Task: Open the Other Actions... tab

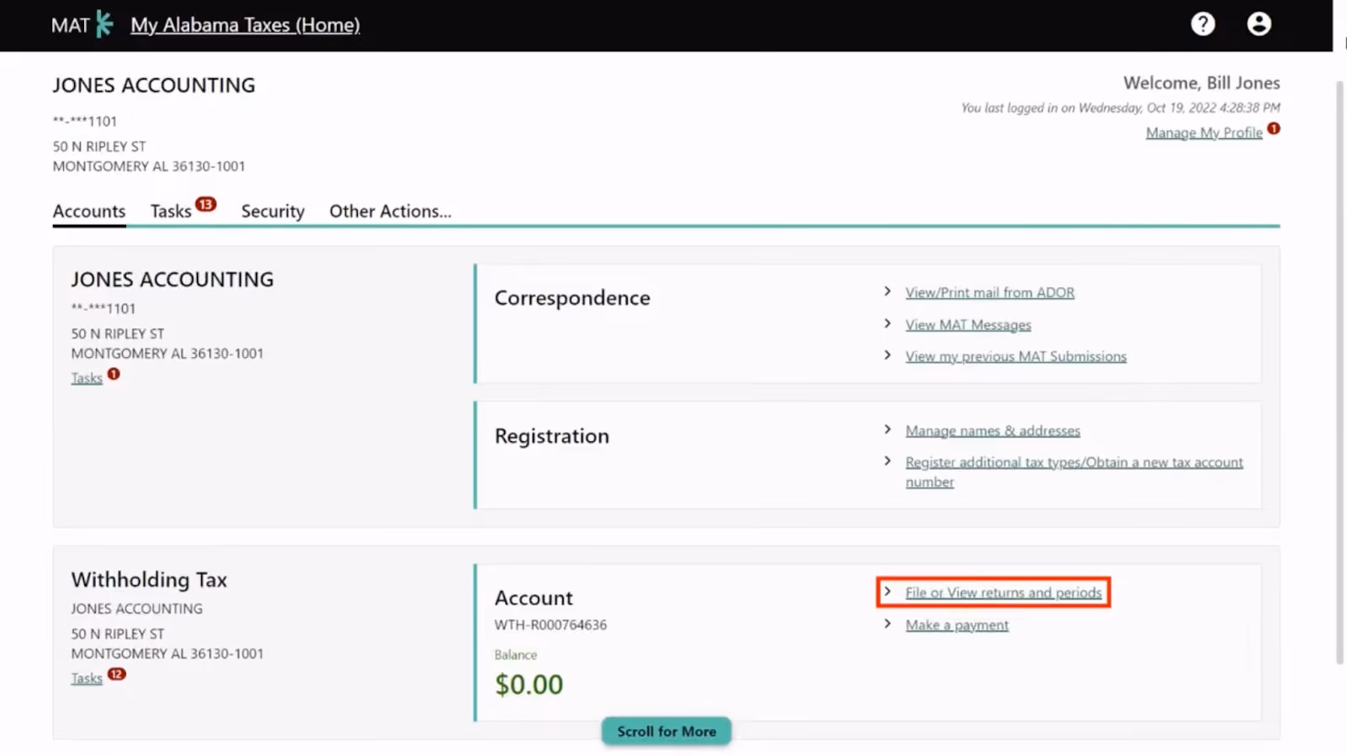Action: [x=390, y=211]
